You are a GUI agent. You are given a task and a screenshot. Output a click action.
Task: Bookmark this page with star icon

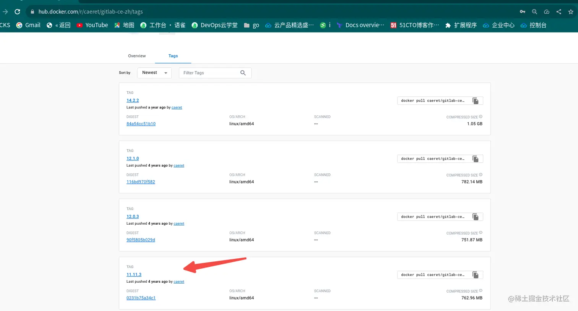[571, 12]
